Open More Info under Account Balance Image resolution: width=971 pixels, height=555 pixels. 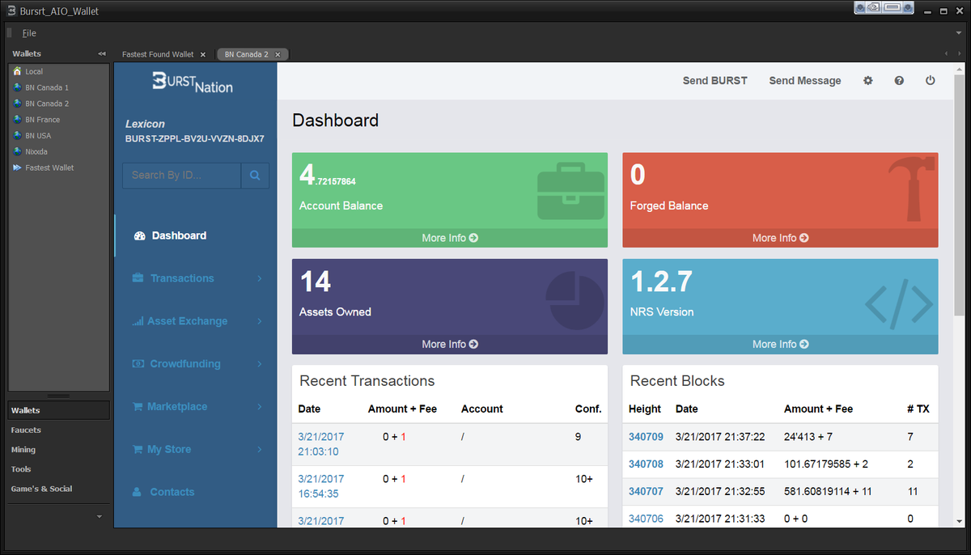[x=450, y=238]
